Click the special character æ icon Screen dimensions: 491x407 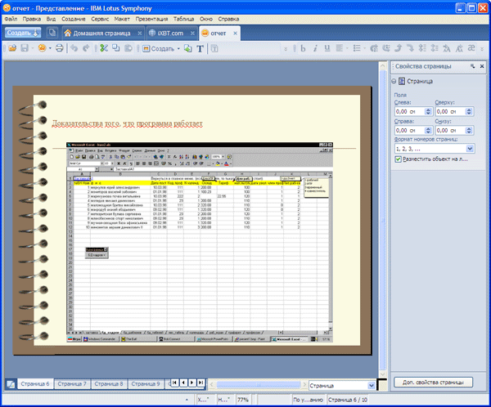[471, 48]
